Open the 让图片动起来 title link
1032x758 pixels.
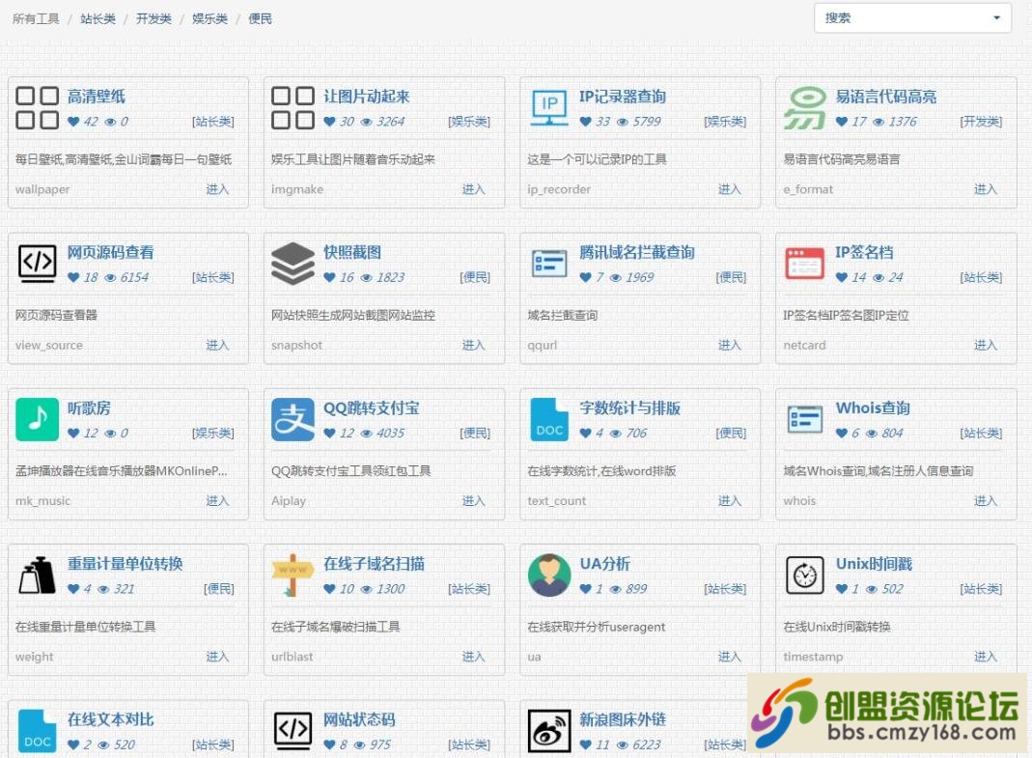coord(367,97)
